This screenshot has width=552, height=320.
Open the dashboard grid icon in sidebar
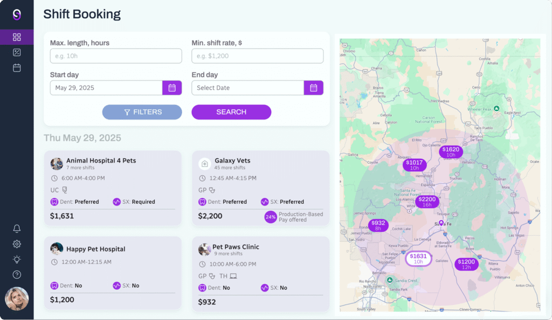(17, 37)
